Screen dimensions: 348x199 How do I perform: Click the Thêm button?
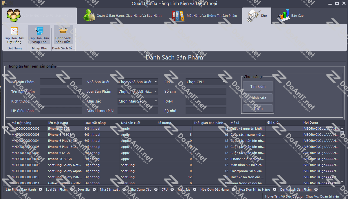click(x=258, y=109)
